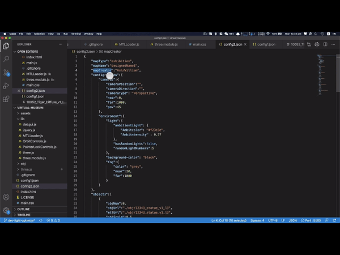
Task: Collapse the Open Editors section
Action: (x=27, y=52)
